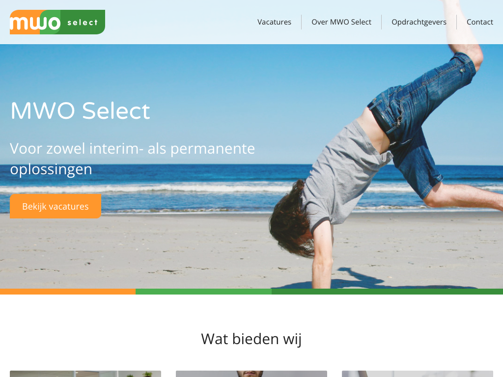Click the orange Bekijk vacatures button

(x=56, y=206)
